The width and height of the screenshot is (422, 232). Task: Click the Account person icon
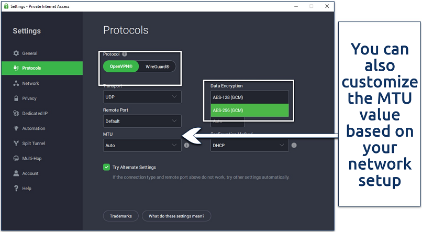click(x=16, y=173)
